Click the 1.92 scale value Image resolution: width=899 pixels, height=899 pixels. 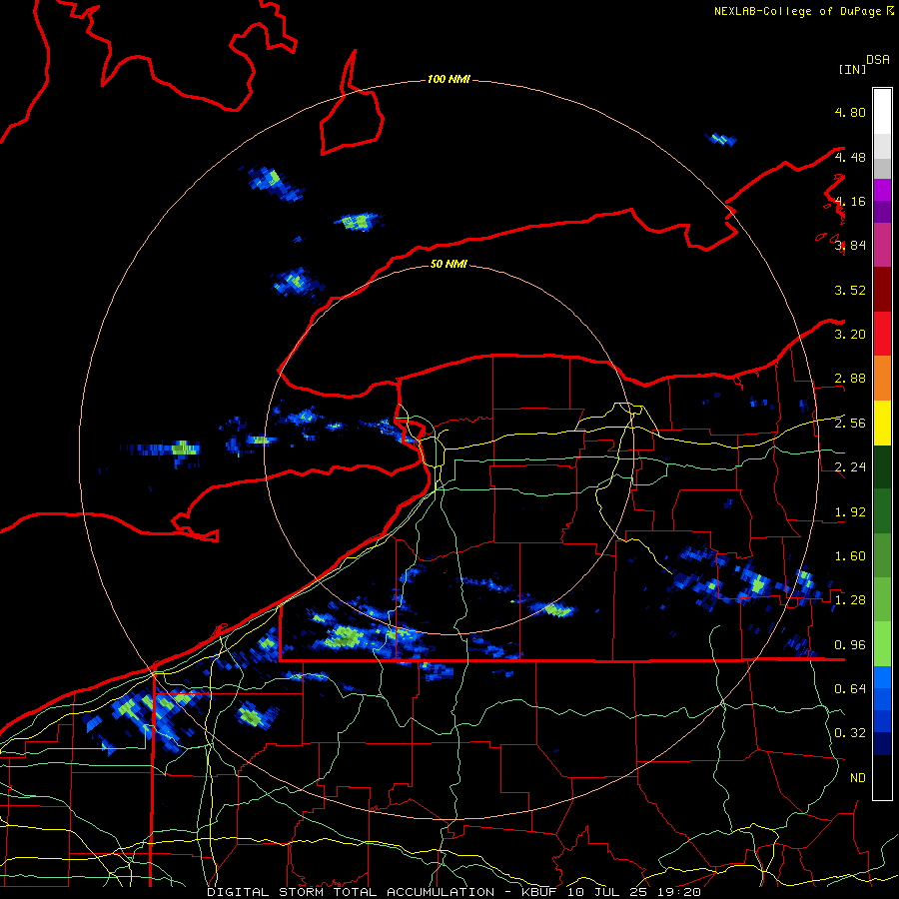850,511
